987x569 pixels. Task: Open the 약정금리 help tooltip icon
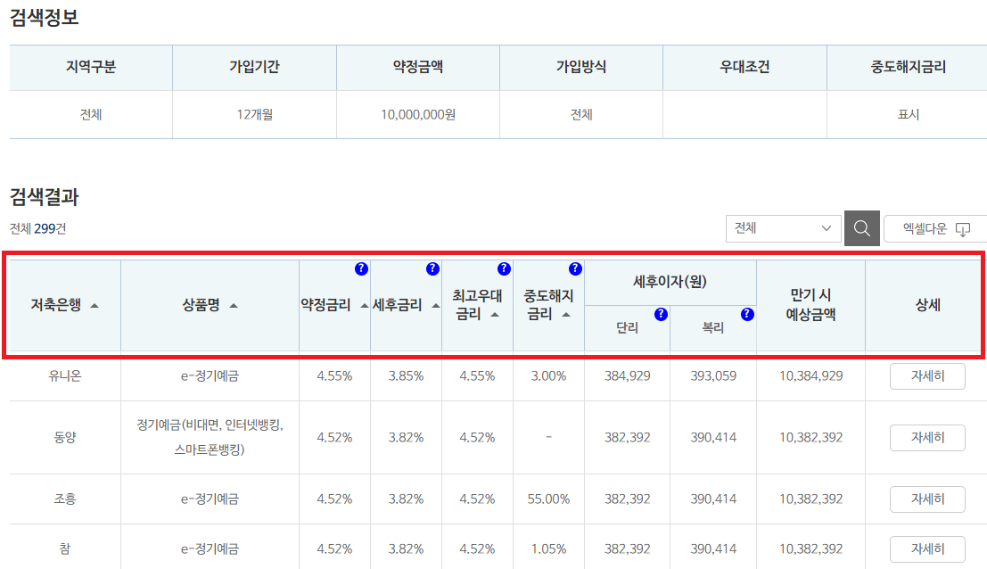pos(360,268)
